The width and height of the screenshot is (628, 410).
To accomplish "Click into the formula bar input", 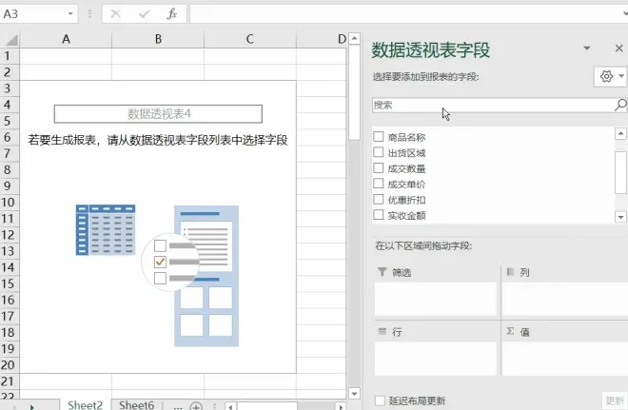I will (404, 14).
